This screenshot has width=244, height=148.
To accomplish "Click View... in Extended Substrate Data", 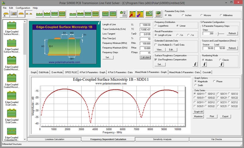I will (x=160, y=50).
